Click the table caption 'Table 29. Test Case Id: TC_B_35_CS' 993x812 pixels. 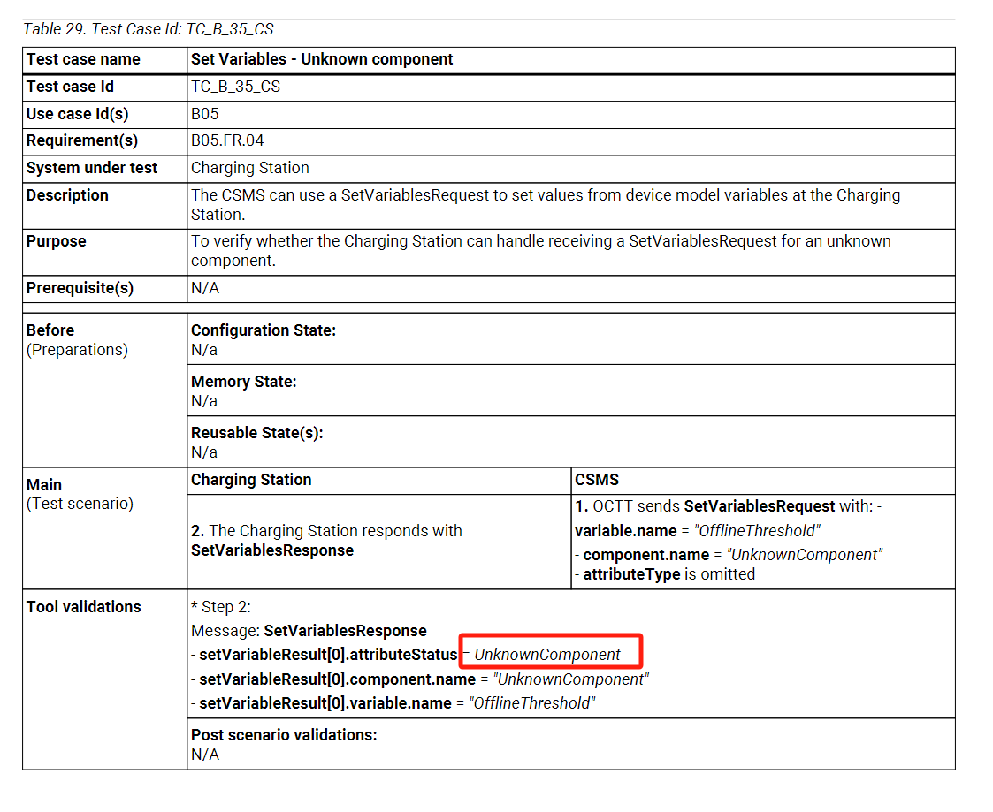pos(149,29)
